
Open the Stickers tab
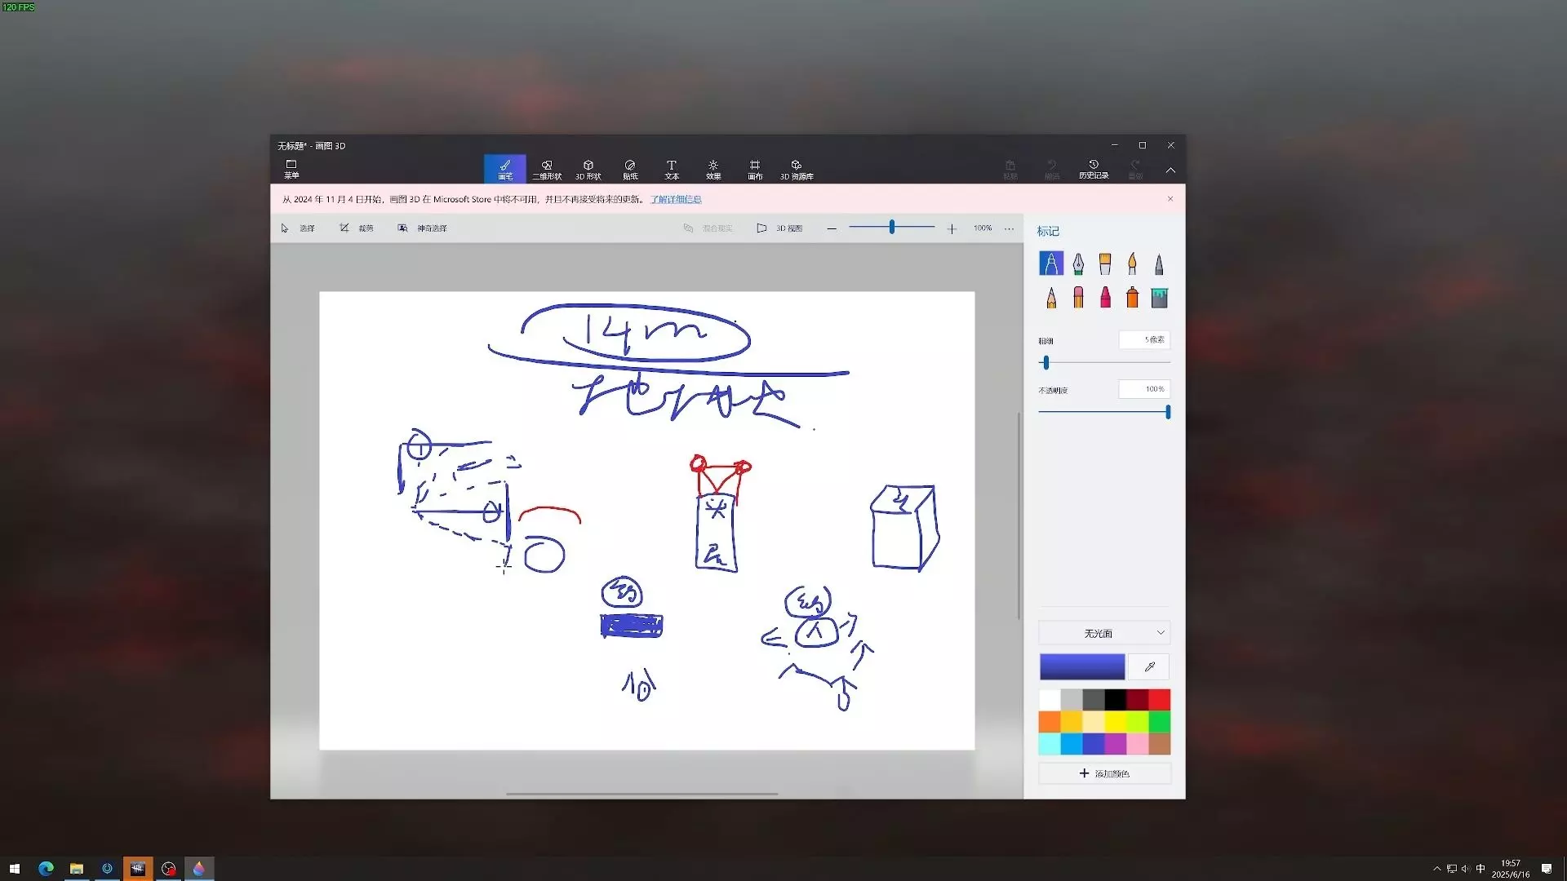[x=630, y=169]
